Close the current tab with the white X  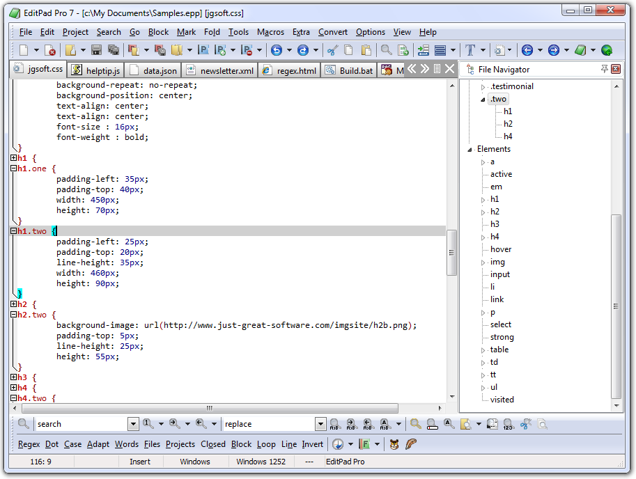(449, 69)
